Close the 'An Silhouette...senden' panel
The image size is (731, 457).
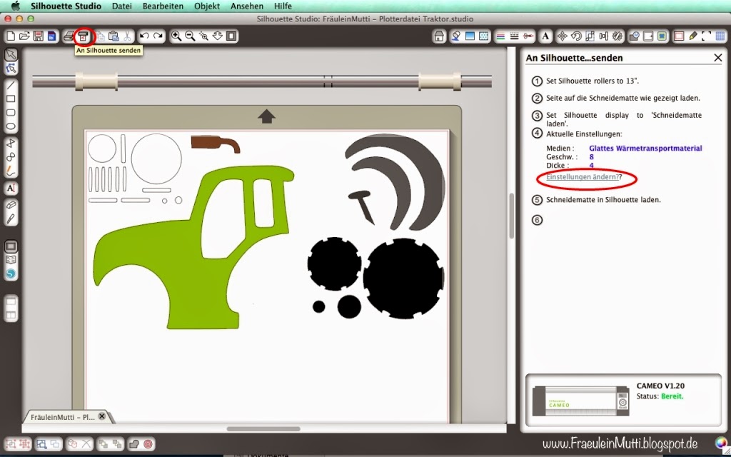718,58
